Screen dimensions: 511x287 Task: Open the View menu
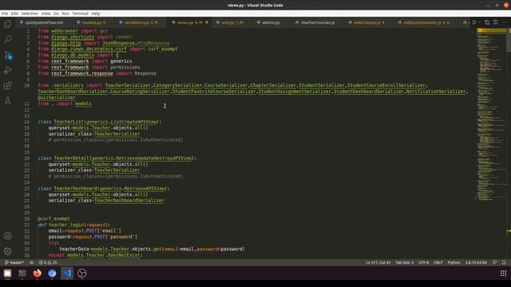(x=46, y=14)
